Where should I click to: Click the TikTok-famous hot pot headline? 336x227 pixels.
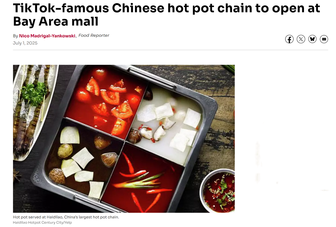click(166, 15)
